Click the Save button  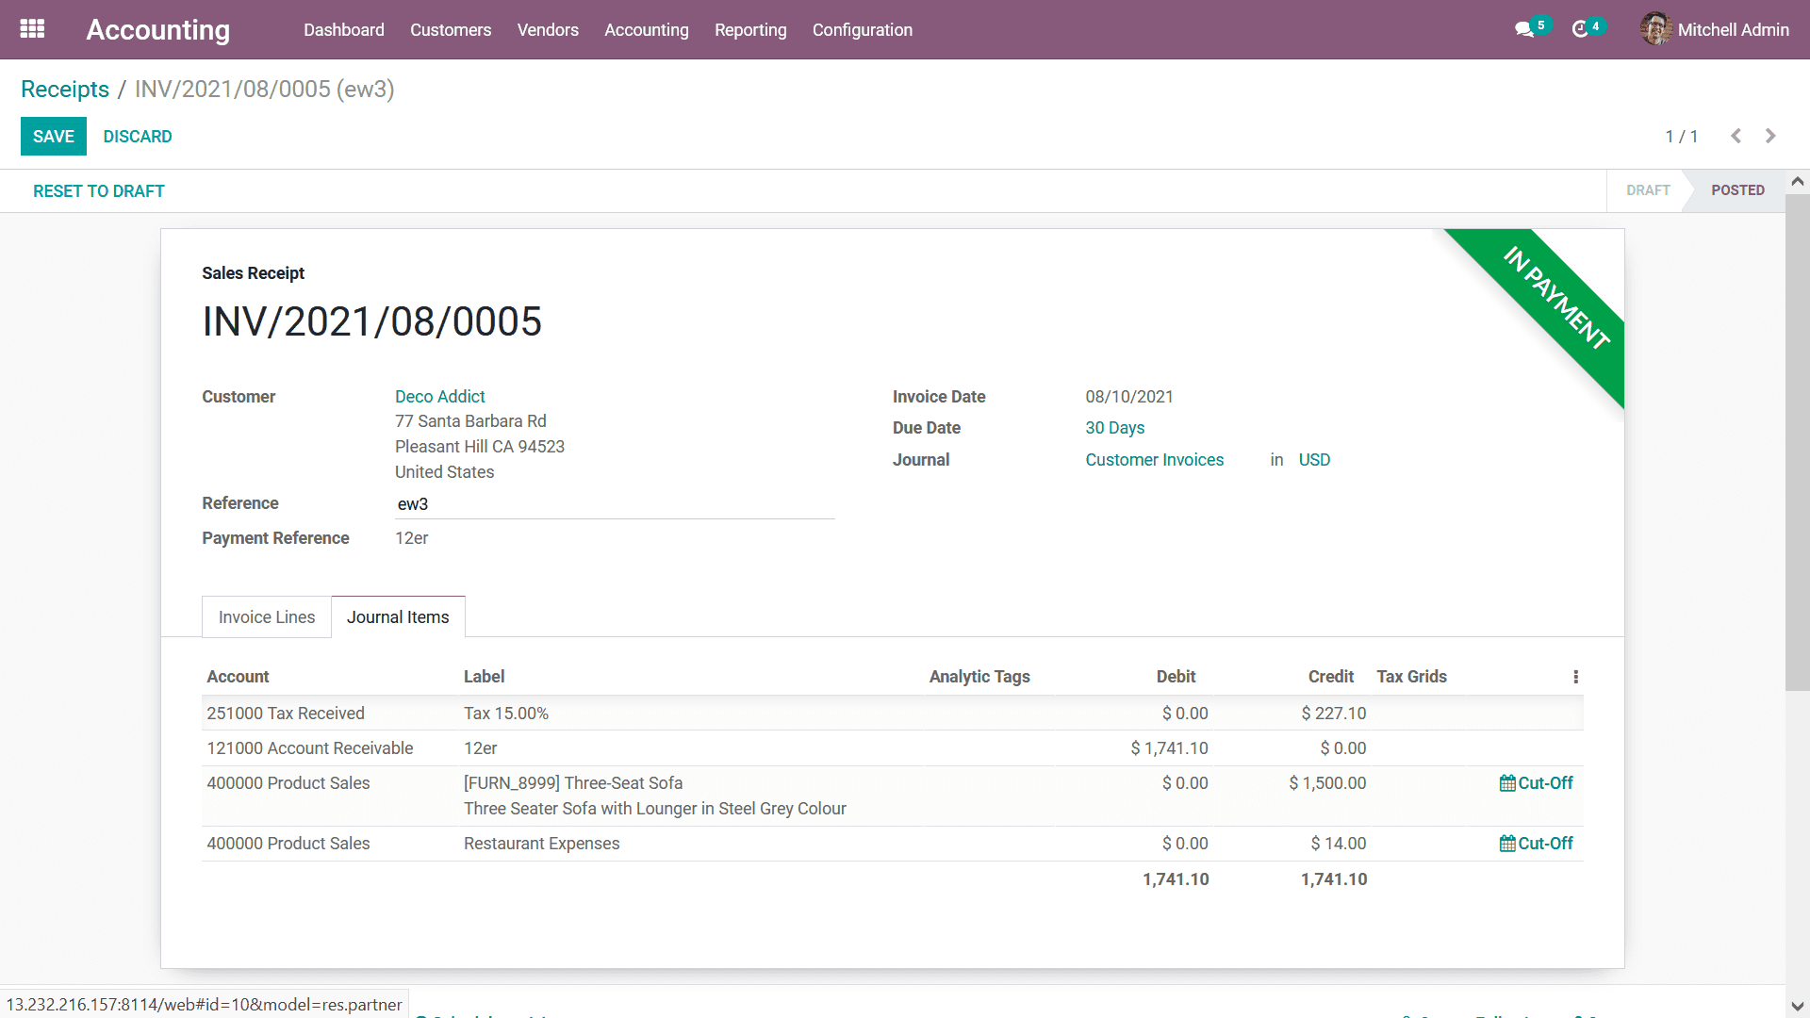54,136
